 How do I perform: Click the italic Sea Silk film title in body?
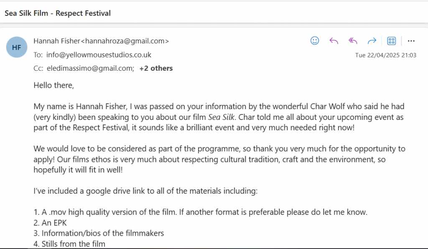pos(221,117)
